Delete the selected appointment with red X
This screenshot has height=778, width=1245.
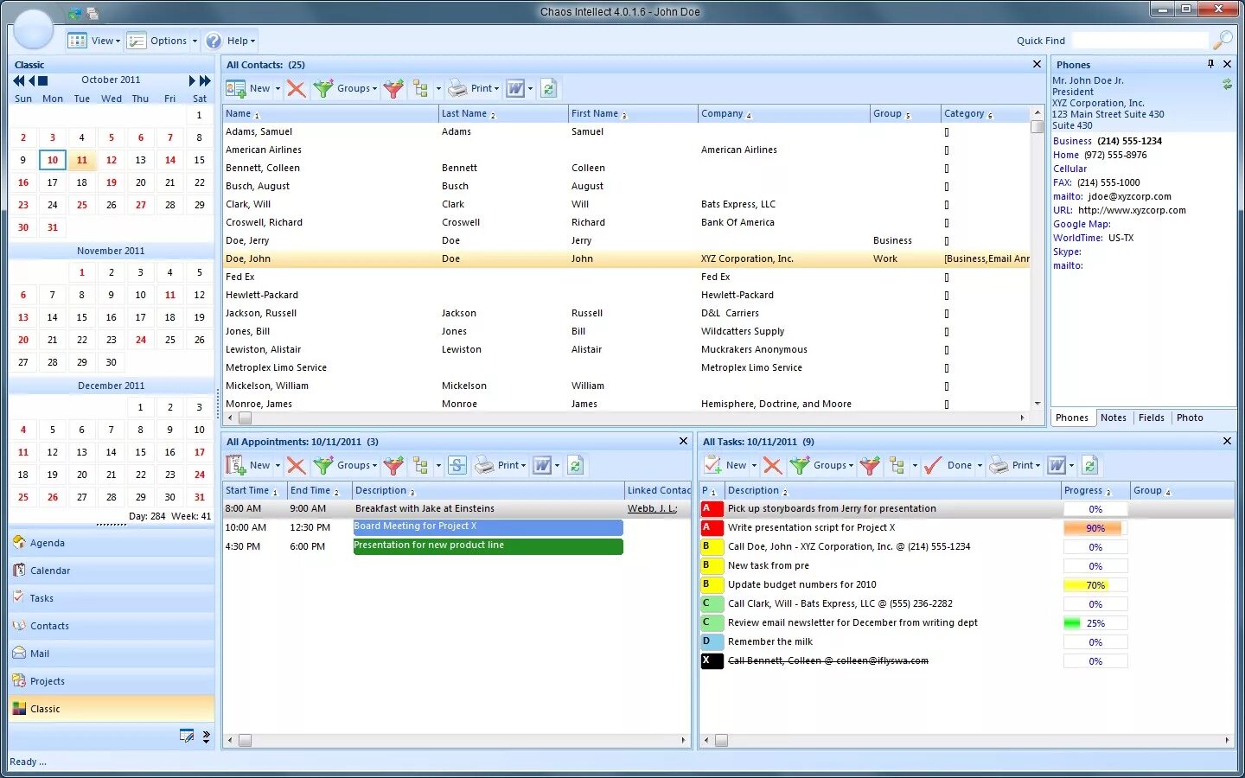click(x=296, y=465)
